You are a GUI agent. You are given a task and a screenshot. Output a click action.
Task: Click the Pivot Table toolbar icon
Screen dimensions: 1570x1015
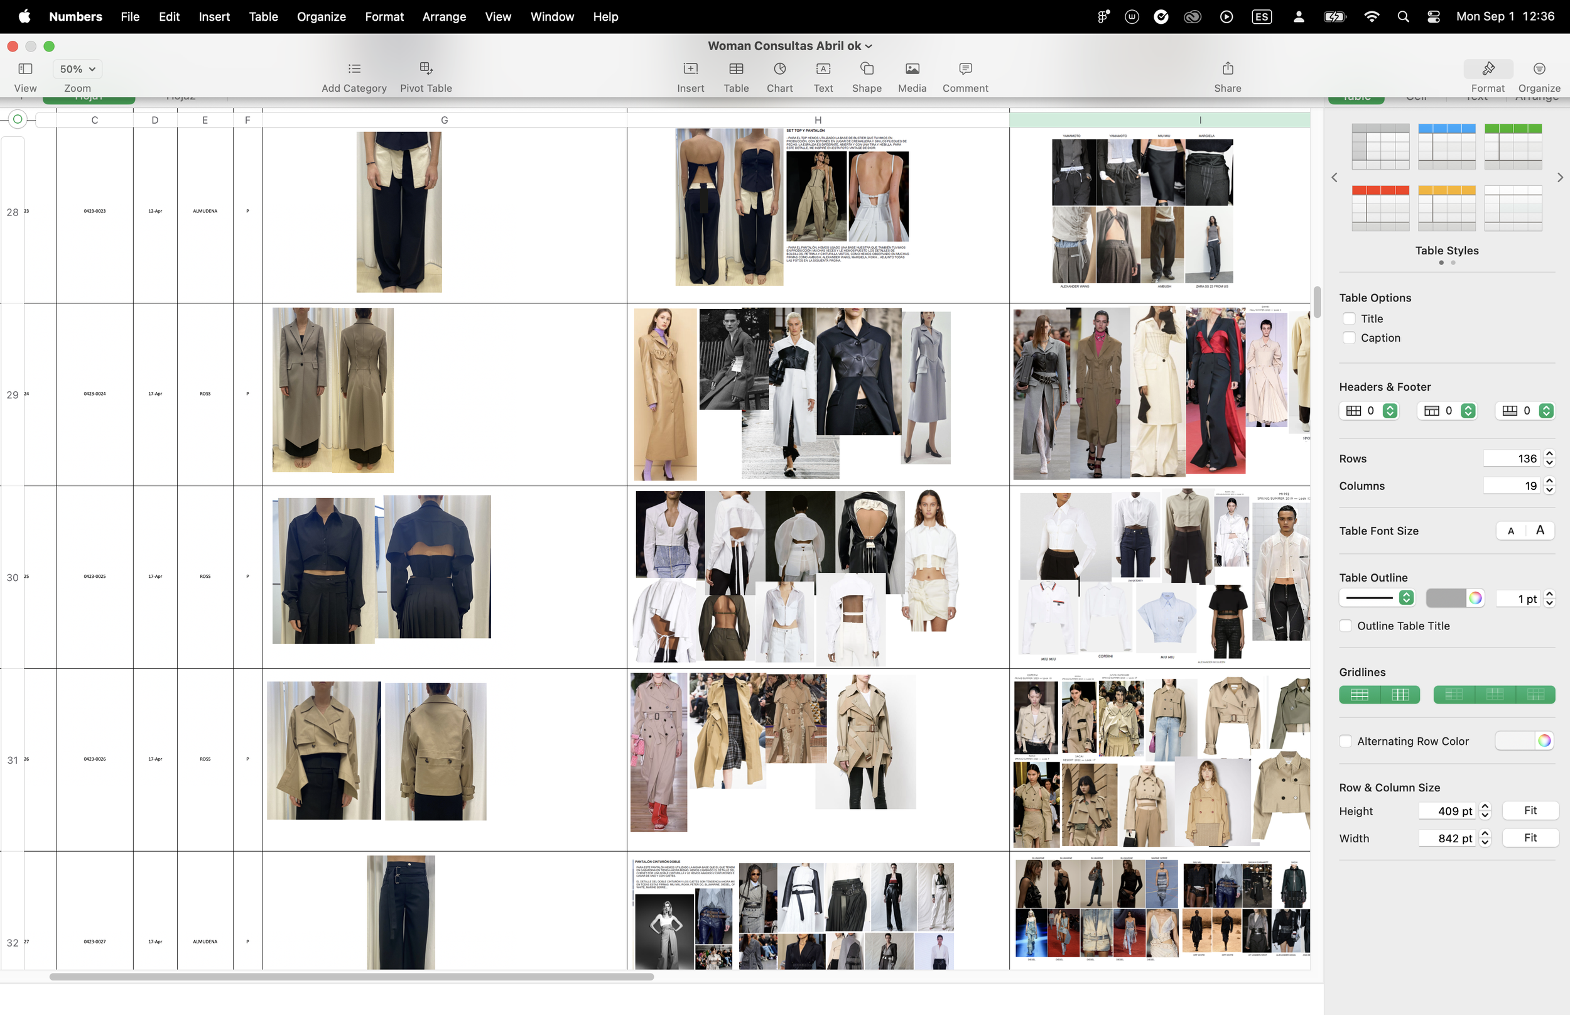point(426,68)
